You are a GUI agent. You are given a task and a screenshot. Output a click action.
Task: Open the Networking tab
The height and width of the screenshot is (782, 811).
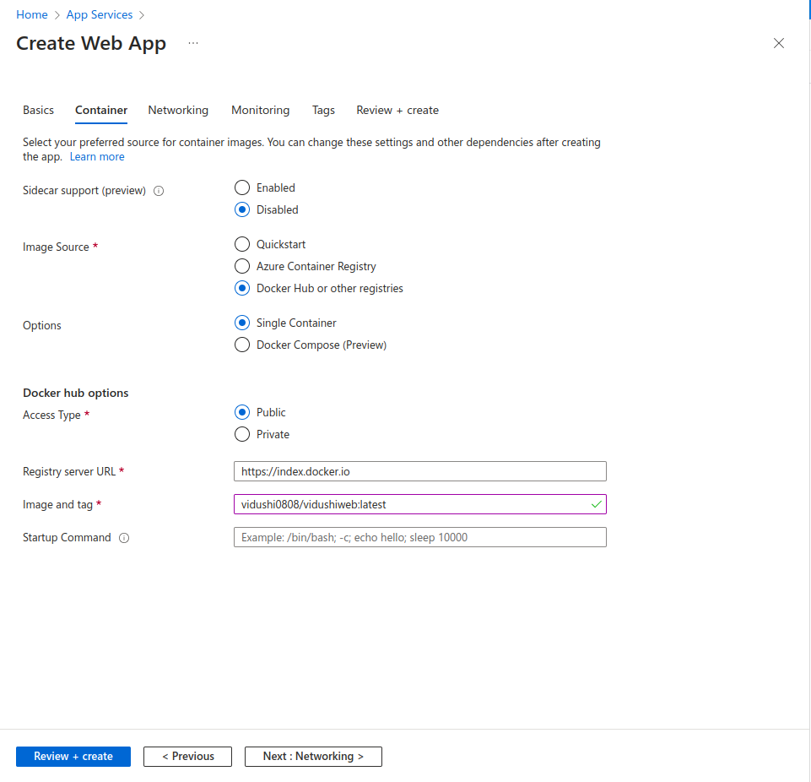tap(178, 110)
